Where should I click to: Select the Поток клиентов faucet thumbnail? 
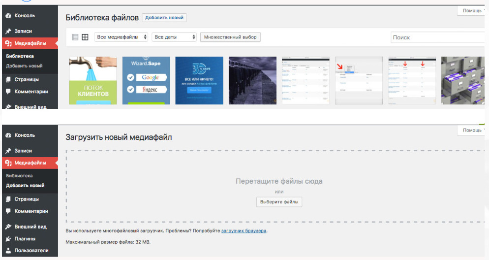click(93, 81)
